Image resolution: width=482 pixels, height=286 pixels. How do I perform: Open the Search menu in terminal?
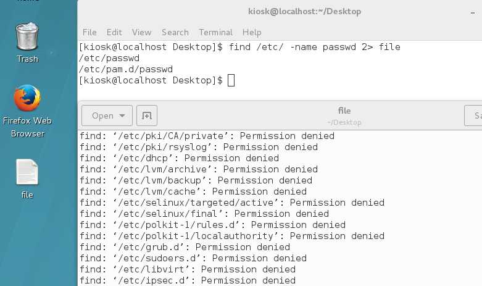175,32
